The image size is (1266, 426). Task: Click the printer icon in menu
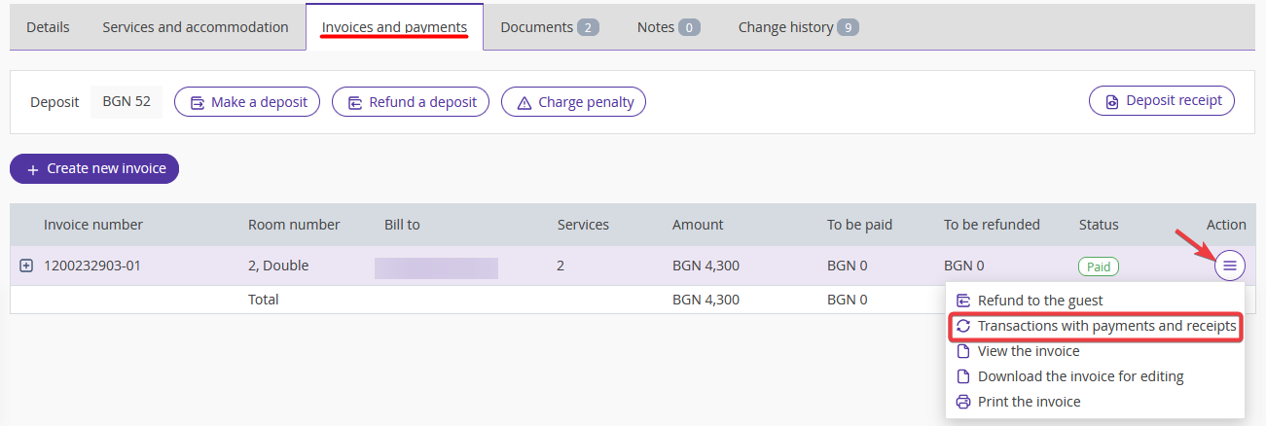(963, 402)
